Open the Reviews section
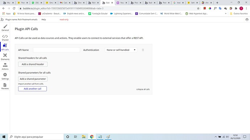 [x=5, y=86]
